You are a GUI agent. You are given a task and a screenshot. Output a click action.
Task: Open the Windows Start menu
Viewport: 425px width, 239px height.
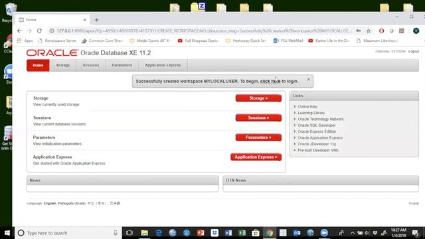click(7, 233)
